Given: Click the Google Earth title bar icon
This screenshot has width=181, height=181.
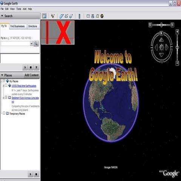Looking at the screenshot, I should pyautogui.click(x=2, y=3).
